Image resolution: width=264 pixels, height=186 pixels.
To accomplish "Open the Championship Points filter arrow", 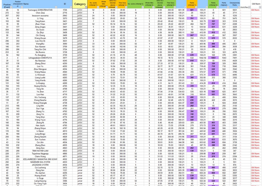I will pos(239,7).
